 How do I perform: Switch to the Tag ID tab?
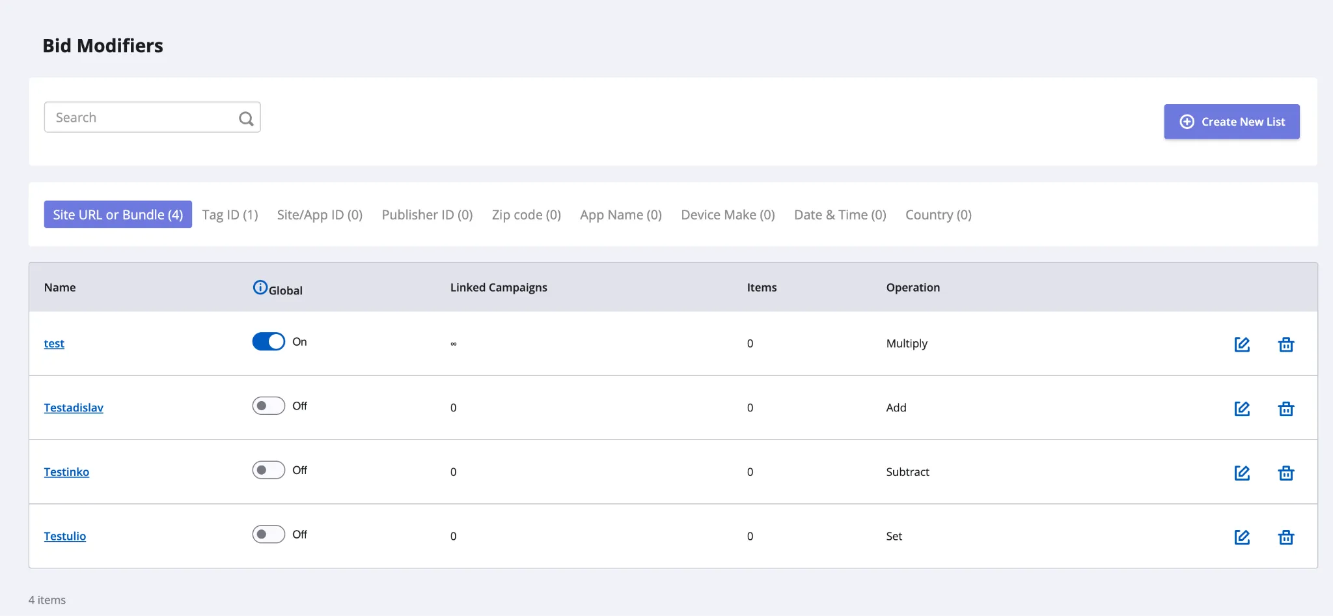tap(230, 214)
